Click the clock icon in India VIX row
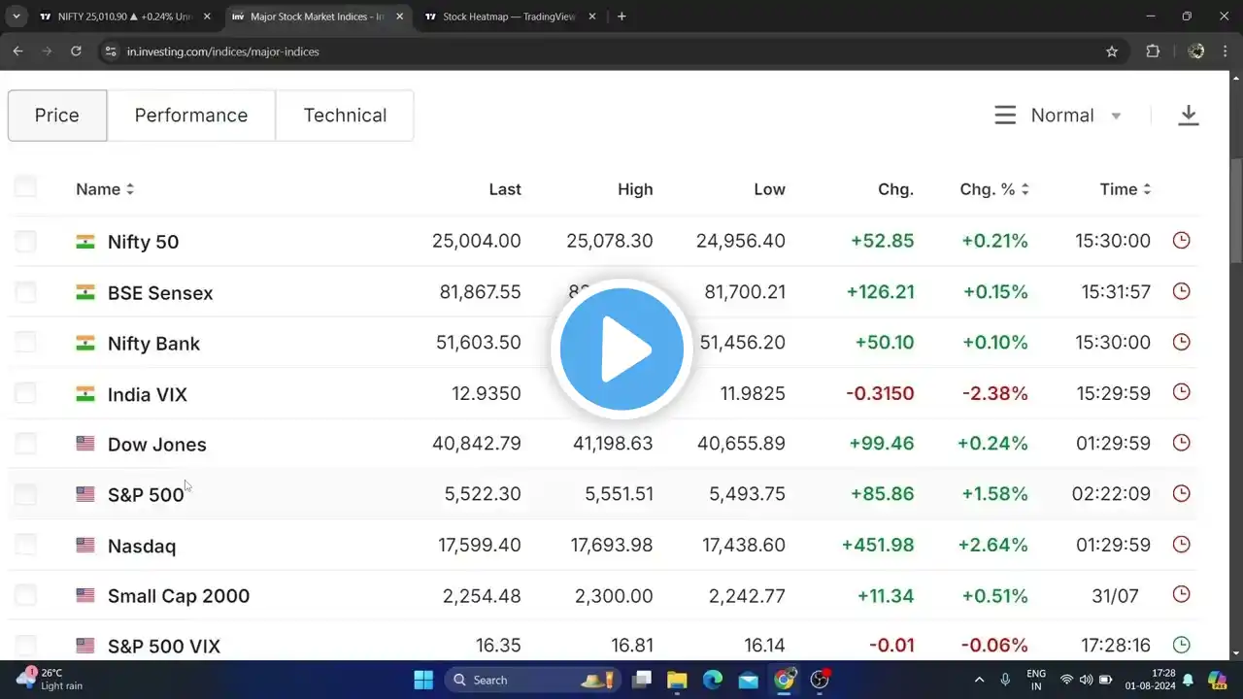Viewport: 1243px width, 699px height. (1181, 392)
